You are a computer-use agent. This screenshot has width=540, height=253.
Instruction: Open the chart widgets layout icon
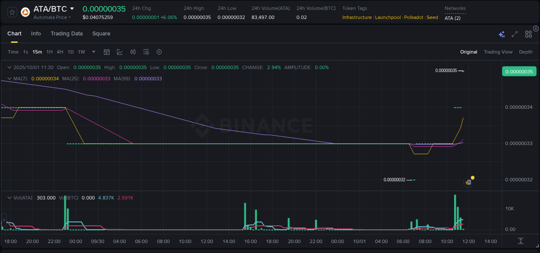click(528, 34)
